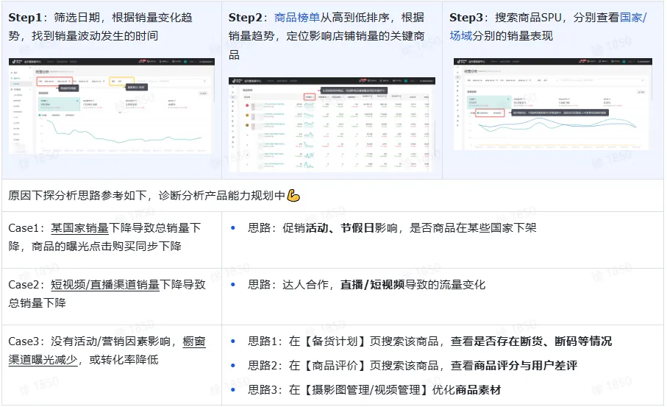The width and height of the screenshot is (667, 407).
Task: Click the bold text 商品素材
Action: (478, 390)
